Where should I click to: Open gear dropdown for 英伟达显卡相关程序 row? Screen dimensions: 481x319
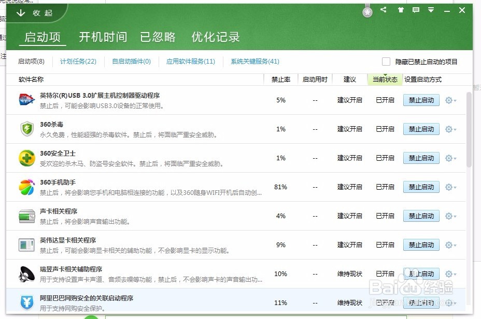click(450, 245)
